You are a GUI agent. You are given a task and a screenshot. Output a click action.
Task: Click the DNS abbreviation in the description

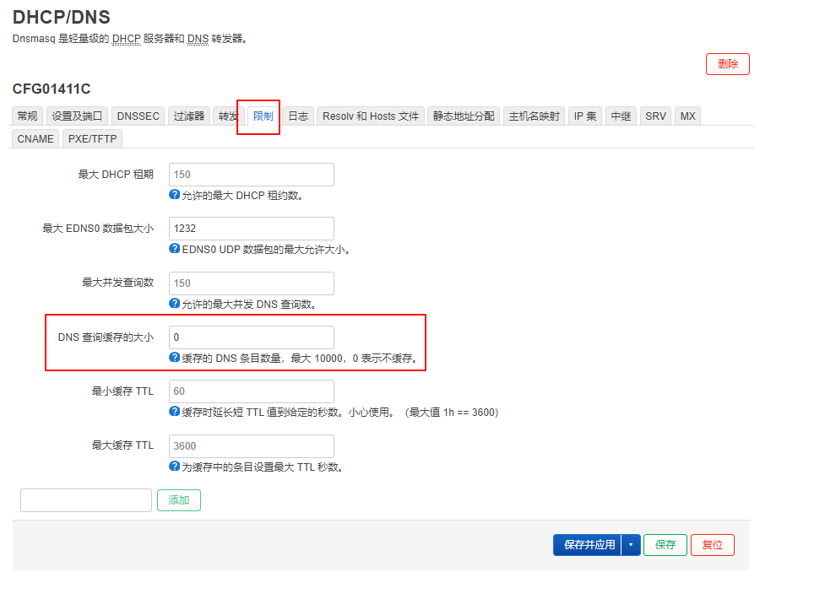[198, 39]
